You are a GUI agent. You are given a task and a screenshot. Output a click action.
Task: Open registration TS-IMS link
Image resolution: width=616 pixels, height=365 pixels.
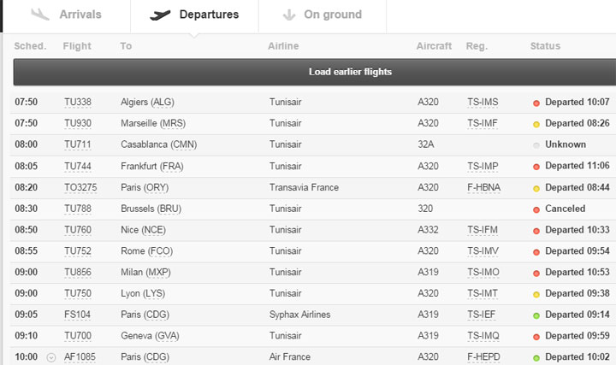pyautogui.click(x=483, y=103)
